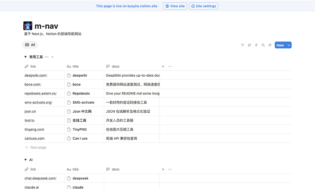Click page icon next to Json 中文网
Screen dimensions: 315x189
tap(69, 111)
